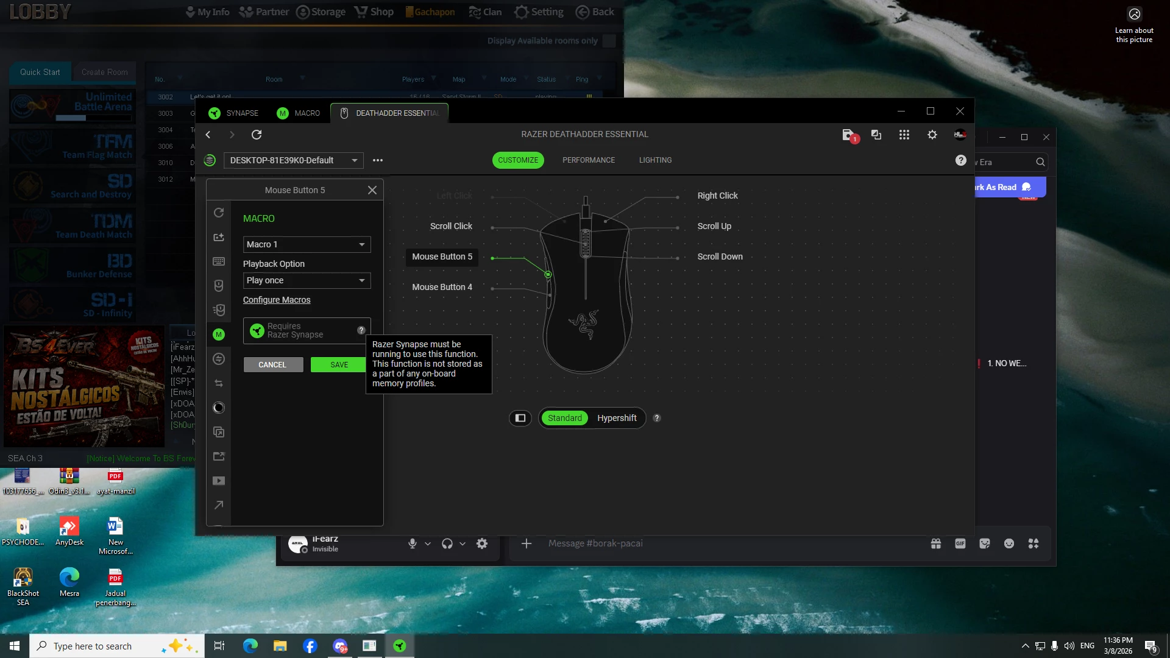
Task: Expand microphone options arrow in Discord
Action: pyautogui.click(x=428, y=543)
